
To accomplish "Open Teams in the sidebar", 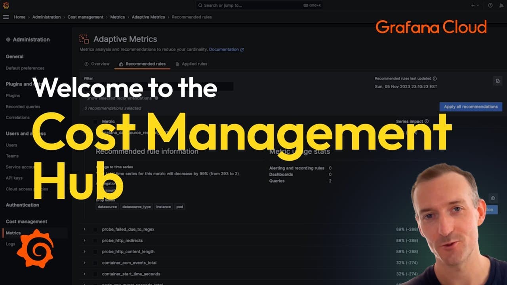I will tap(12, 156).
